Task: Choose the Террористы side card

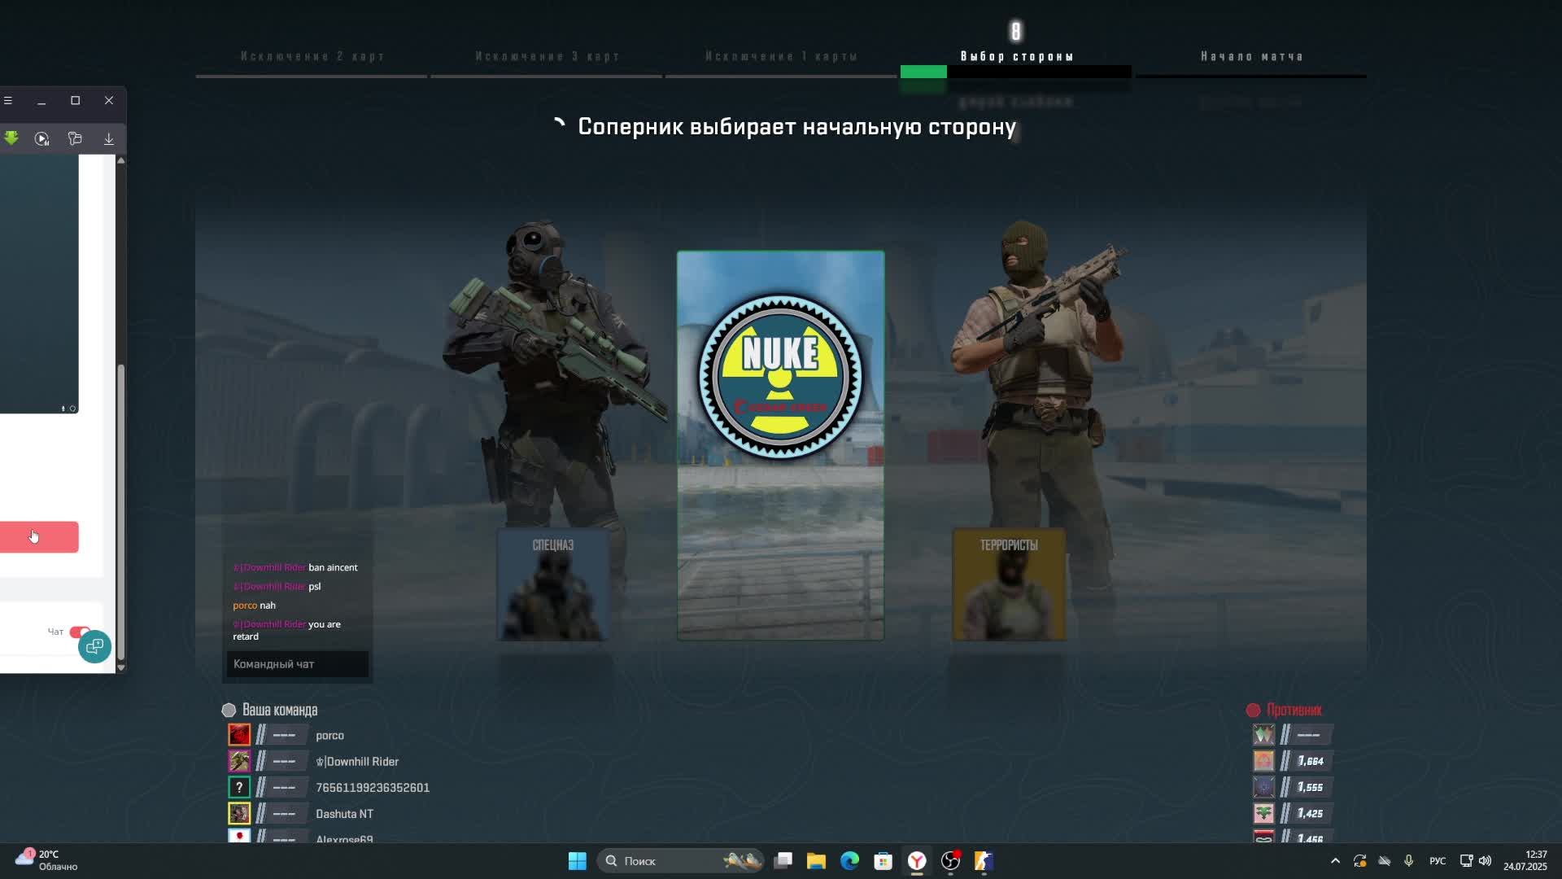Action: point(1009,584)
